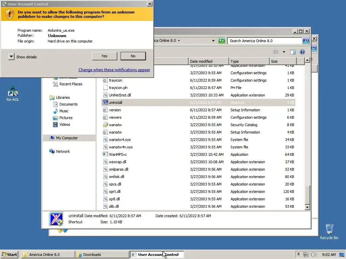Select xmlparse.dll file icon
This screenshot has width=346, height=259.
pyautogui.click(x=105, y=169)
